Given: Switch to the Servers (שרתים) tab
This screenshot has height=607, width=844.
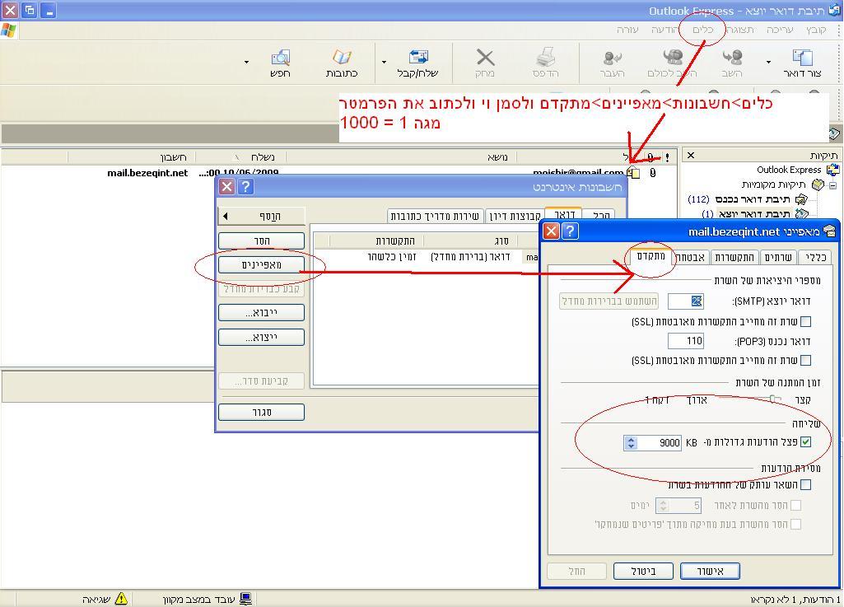Looking at the screenshot, I should coord(778,258).
